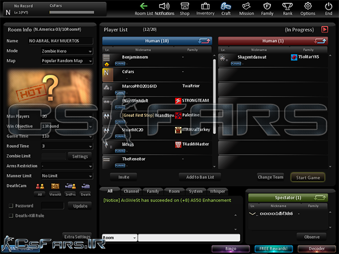The height and width of the screenshot is (254, 339).
Task: Open the Notifications speaker icon
Action: 164,8
